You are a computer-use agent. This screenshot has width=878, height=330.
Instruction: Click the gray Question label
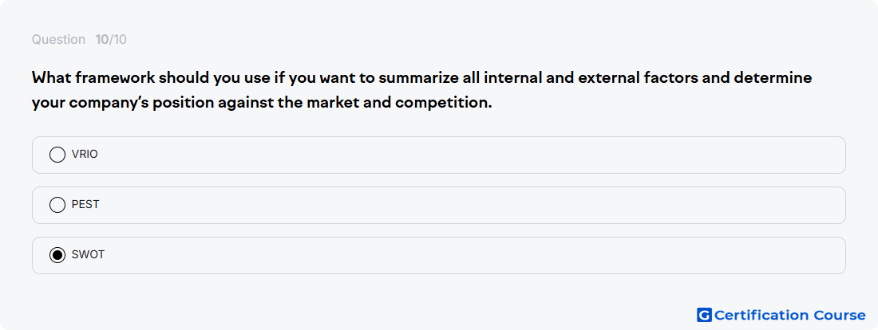click(58, 40)
